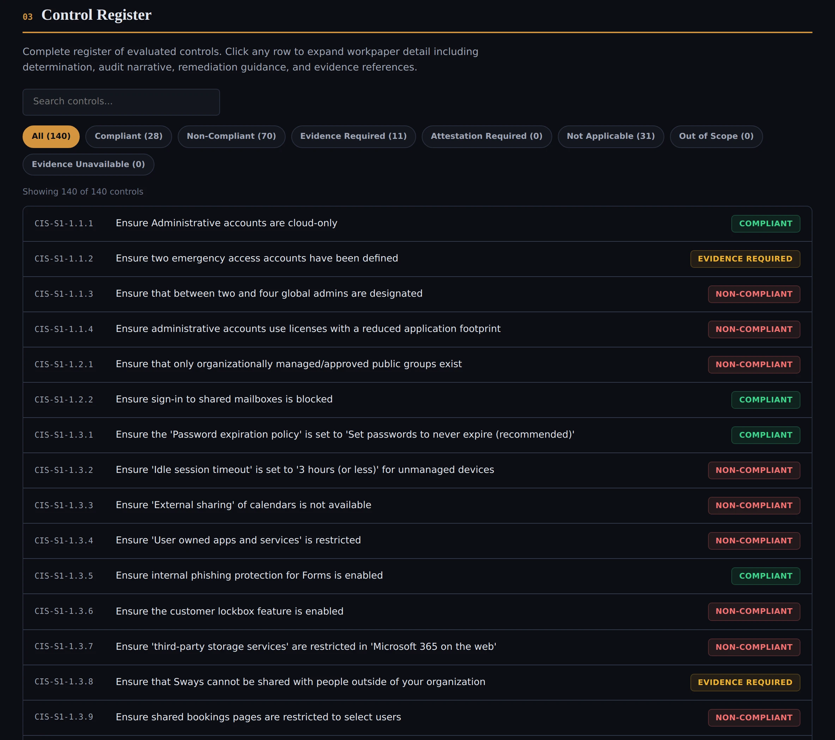835x740 pixels.
Task: Select the Attestation Required filter
Action: (x=486, y=136)
